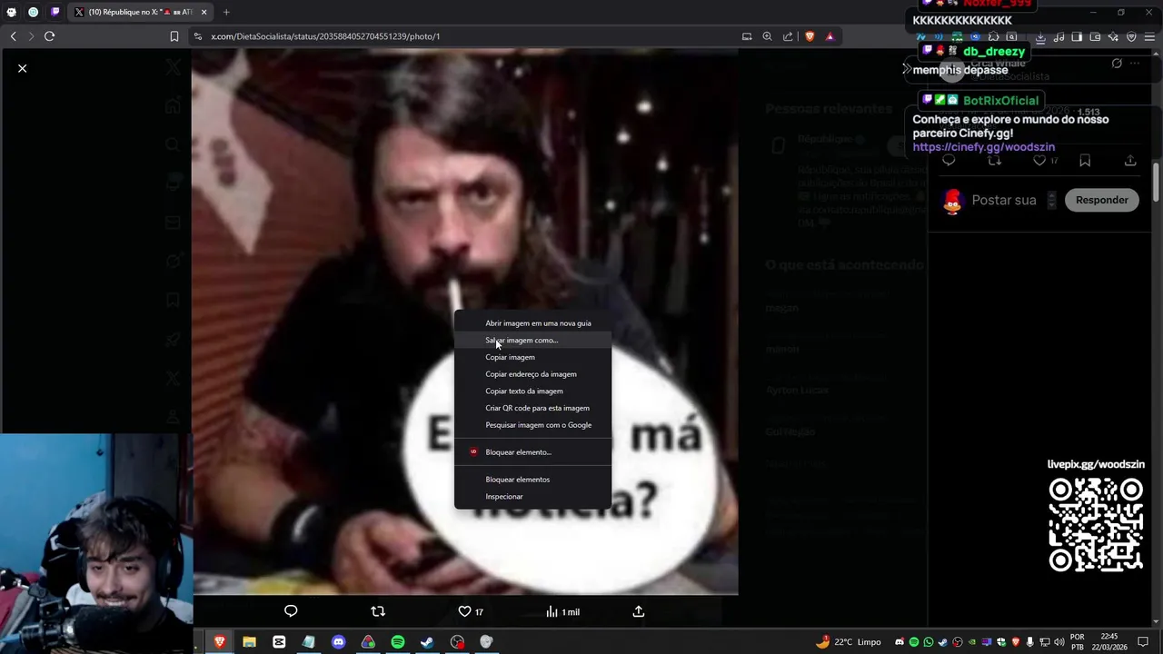Open Brave browser in the taskbar
Viewport: 1163px width, 654px height.
coord(219,641)
